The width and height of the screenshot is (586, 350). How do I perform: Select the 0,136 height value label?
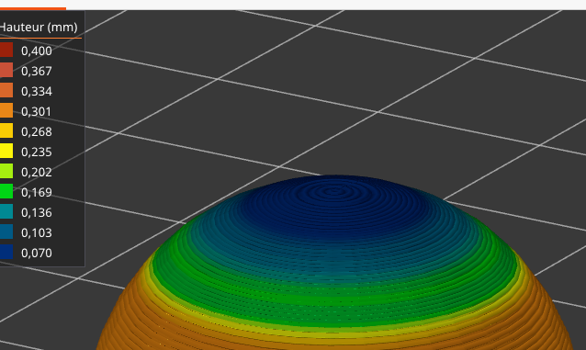point(37,212)
